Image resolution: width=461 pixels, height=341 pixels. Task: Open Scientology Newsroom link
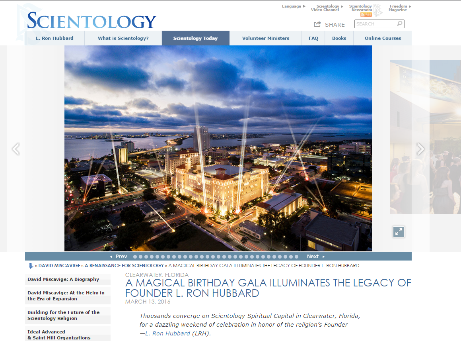point(360,8)
